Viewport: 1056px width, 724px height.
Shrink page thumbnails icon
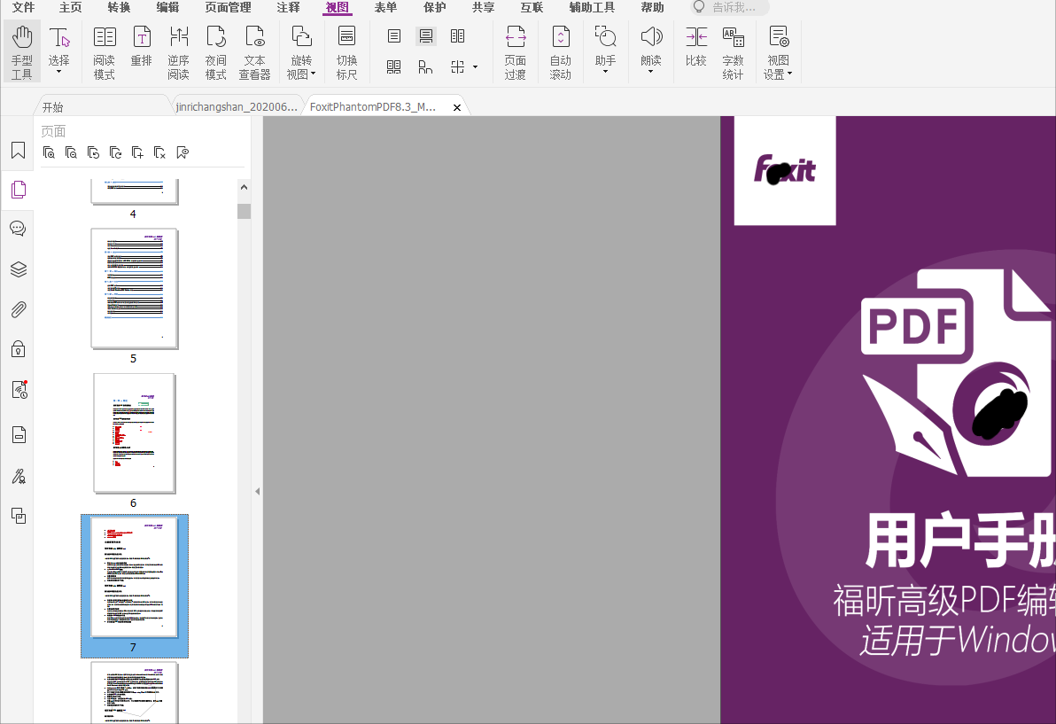(x=71, y=153)
